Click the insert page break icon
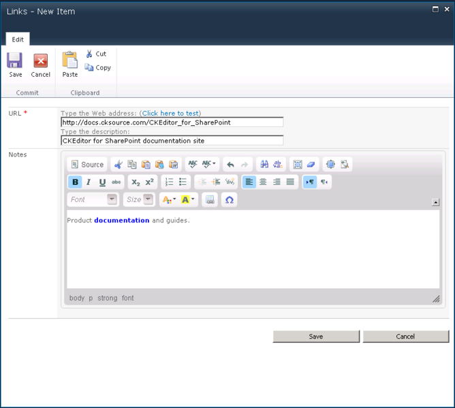 tap(210, 200)
